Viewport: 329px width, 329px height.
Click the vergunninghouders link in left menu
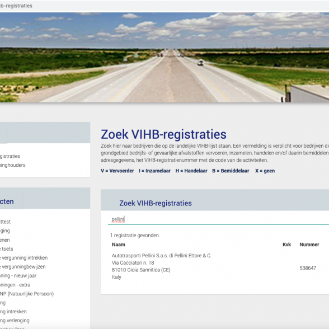point(12,165)
